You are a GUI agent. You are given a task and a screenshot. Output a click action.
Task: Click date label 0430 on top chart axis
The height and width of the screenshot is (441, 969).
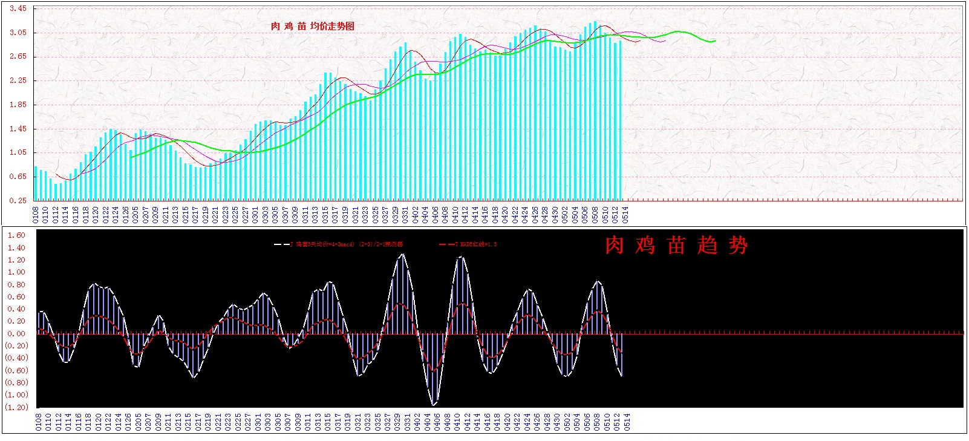(x=555, y=215)
